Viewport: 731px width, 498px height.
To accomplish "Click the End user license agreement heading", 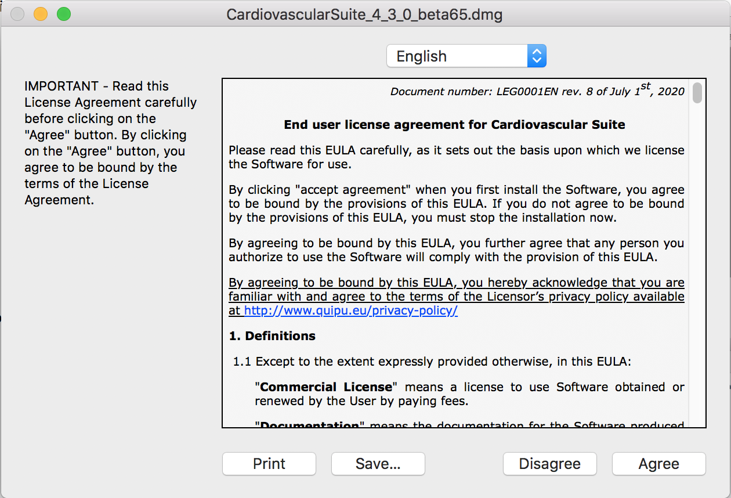I will (x=454, y=125).
